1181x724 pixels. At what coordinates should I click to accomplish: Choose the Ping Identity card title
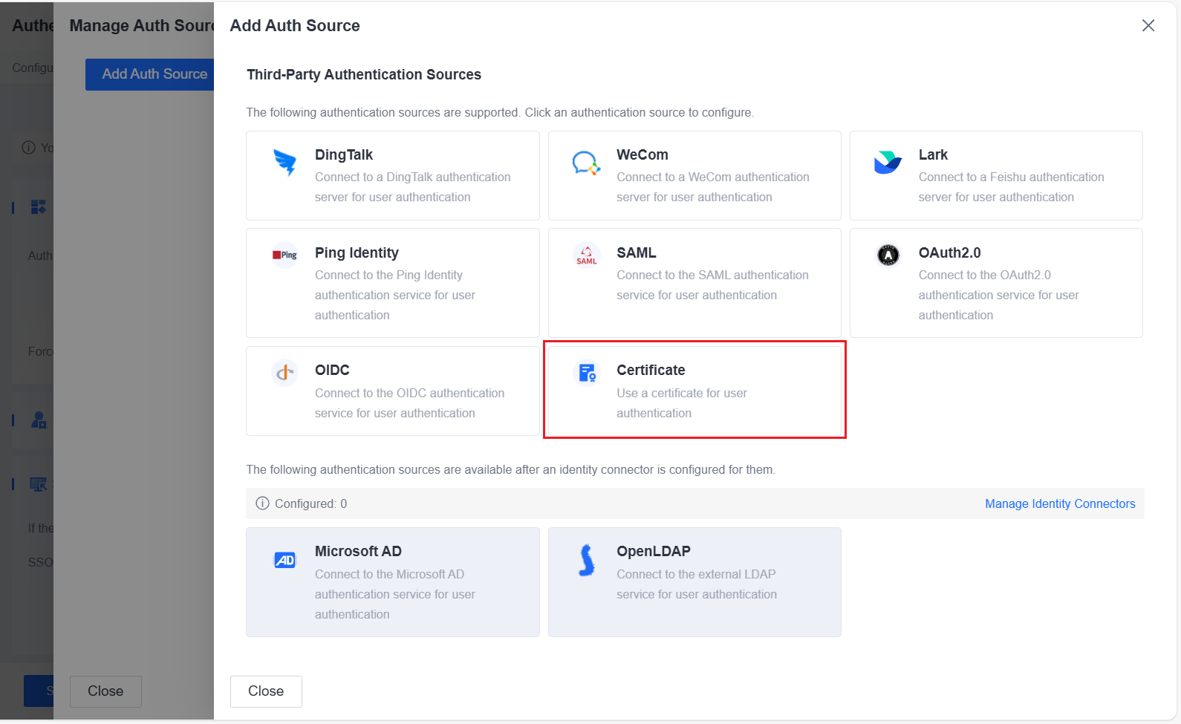[357, 252]
